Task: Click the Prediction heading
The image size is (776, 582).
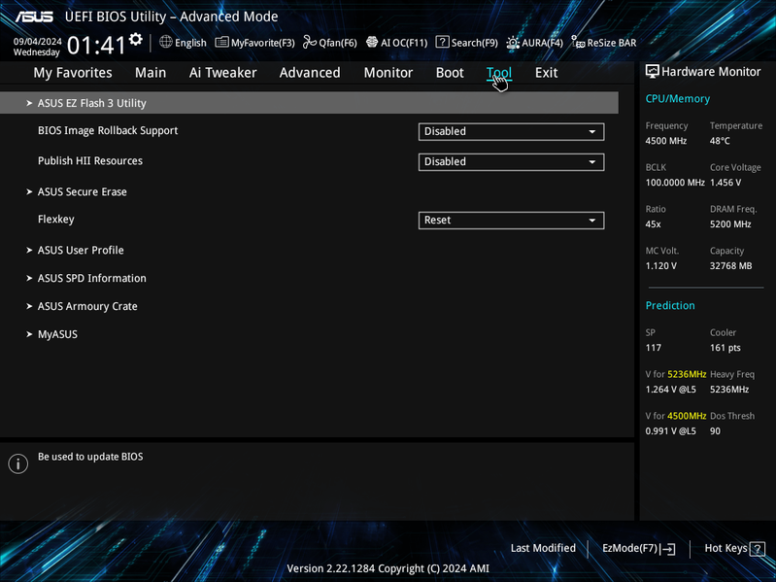Action: [x=670, y=306]
